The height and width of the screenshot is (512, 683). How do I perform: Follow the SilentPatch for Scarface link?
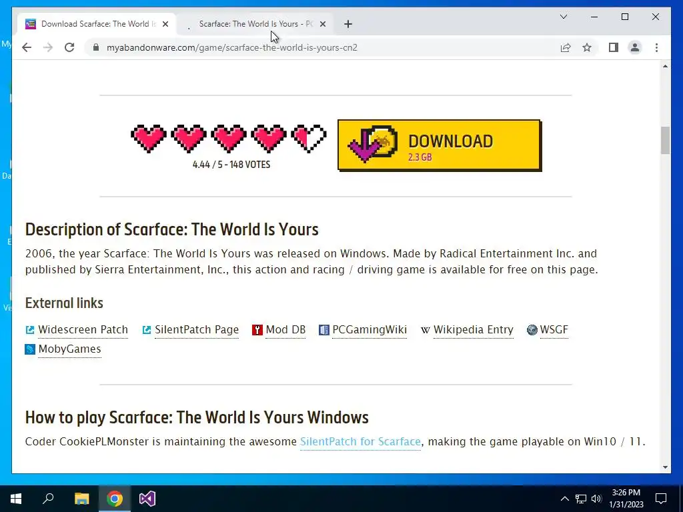point(360,441)
